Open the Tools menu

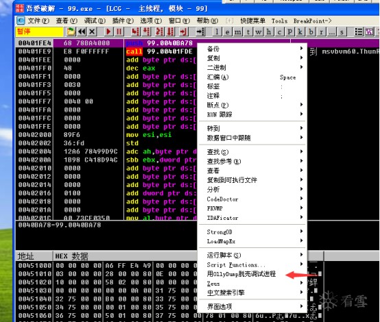click(279, 21)
